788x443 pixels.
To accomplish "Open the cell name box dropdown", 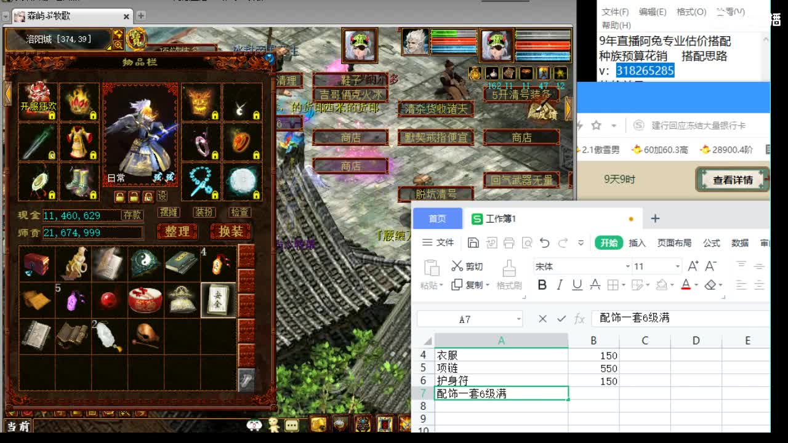I will coord(518,319).
